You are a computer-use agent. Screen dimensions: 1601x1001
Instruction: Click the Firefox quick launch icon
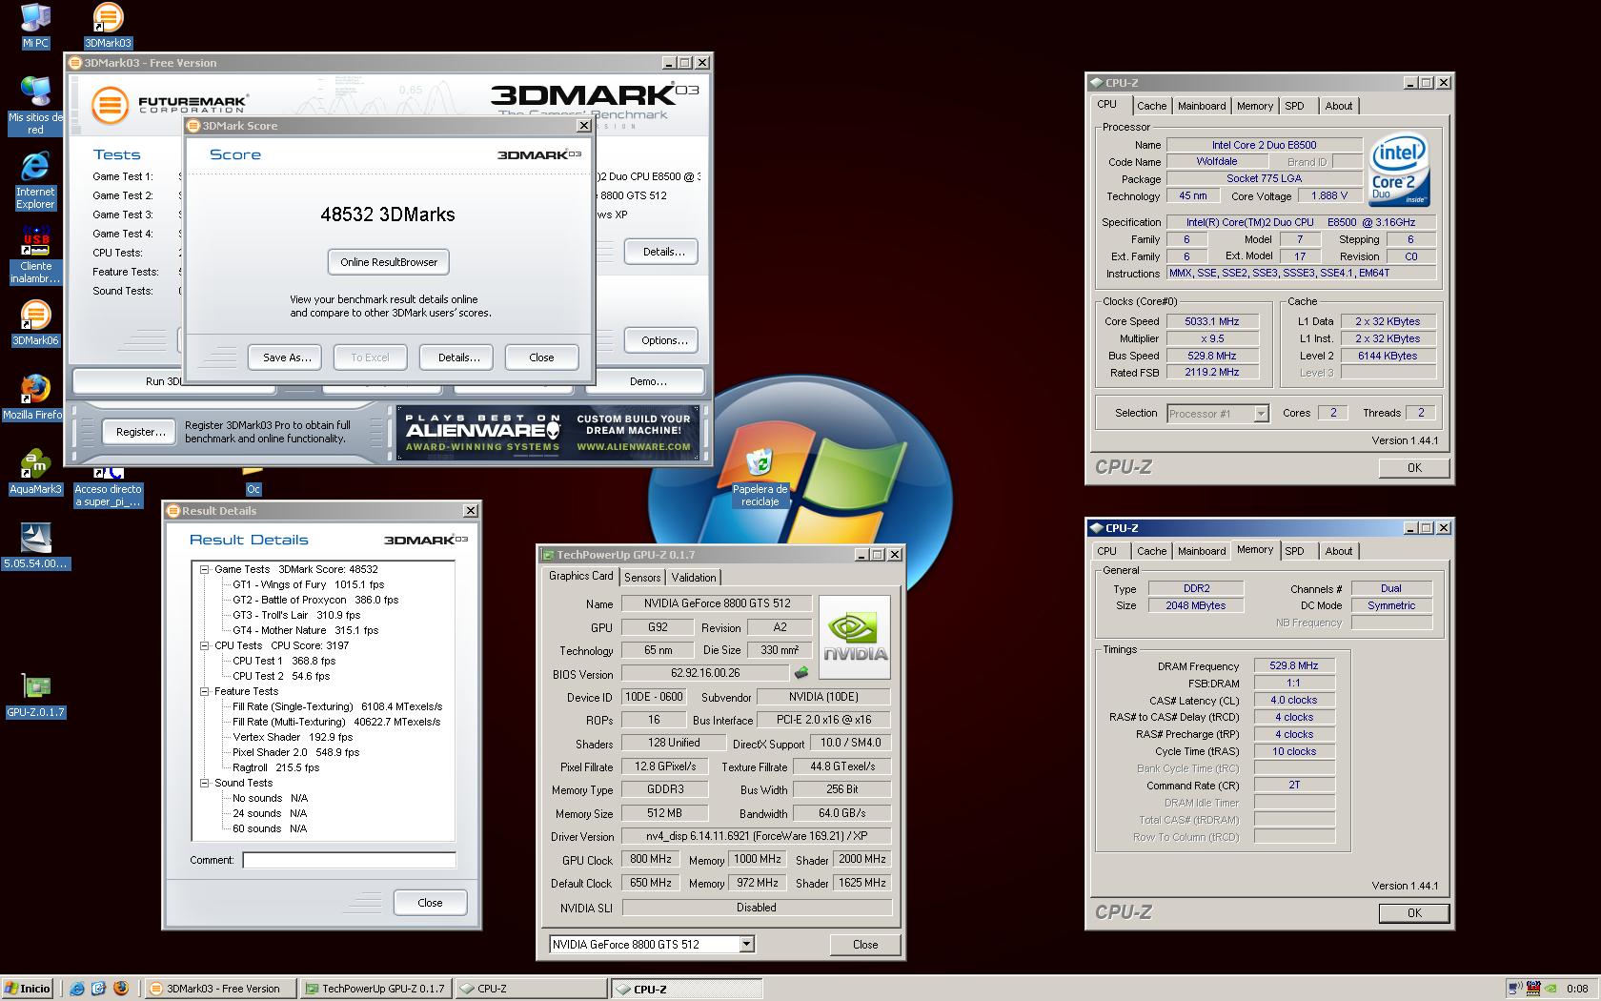(x=121, y=989)
